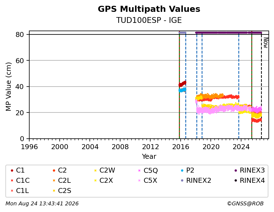Image resolution: width=274 pixels, height=212 pixels.
Task: Click the C5X legend entry
Action: pos(148,181)
